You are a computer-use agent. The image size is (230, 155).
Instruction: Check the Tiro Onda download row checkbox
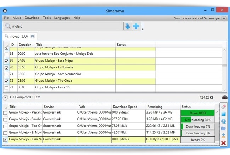5,126
